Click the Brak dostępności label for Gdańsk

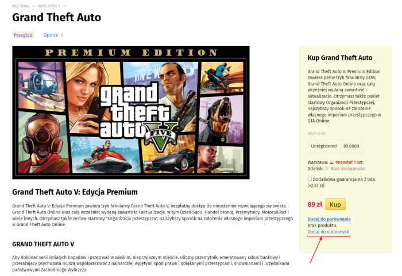(x=348, y=168)
